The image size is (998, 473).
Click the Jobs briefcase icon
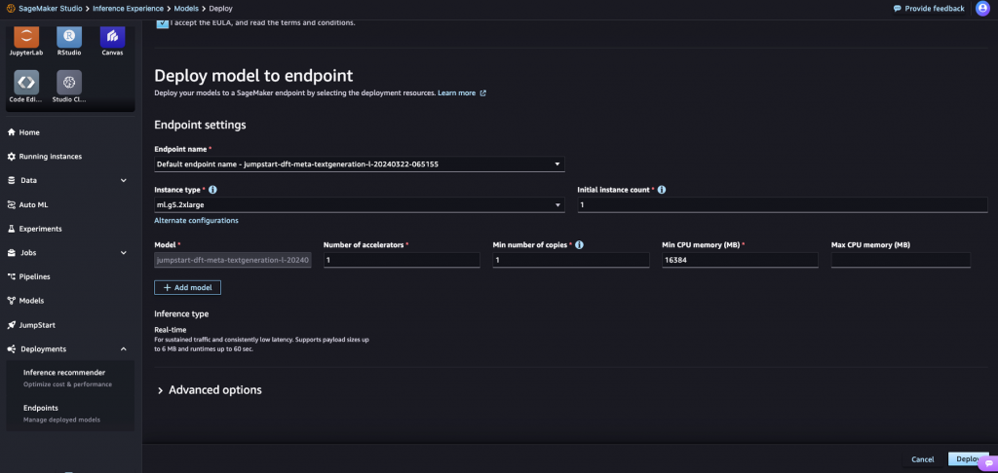tap(11, 252)
